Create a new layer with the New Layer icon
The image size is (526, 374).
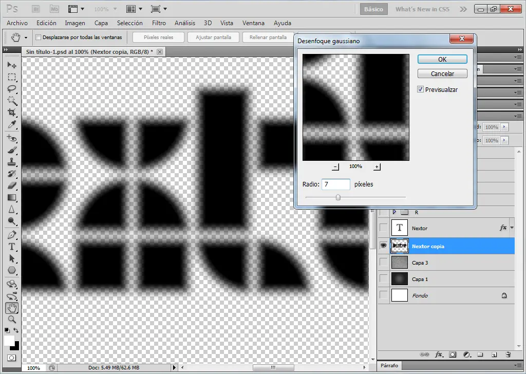pos(493,354)
